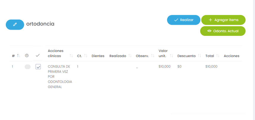The height and width of the screenshot is (120, 255).
Task: Show Odonto. Actual view
Action: (x=222, y=31)
